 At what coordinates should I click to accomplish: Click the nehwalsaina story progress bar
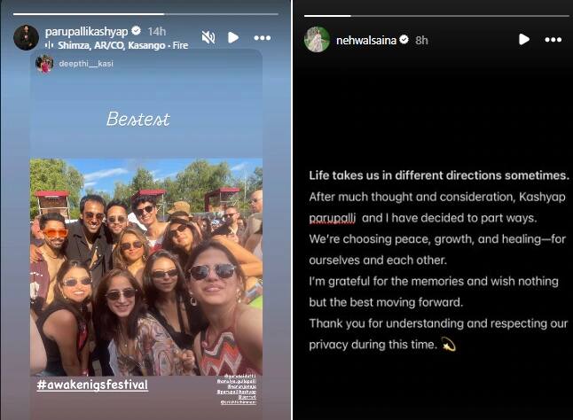click(436, 16)
